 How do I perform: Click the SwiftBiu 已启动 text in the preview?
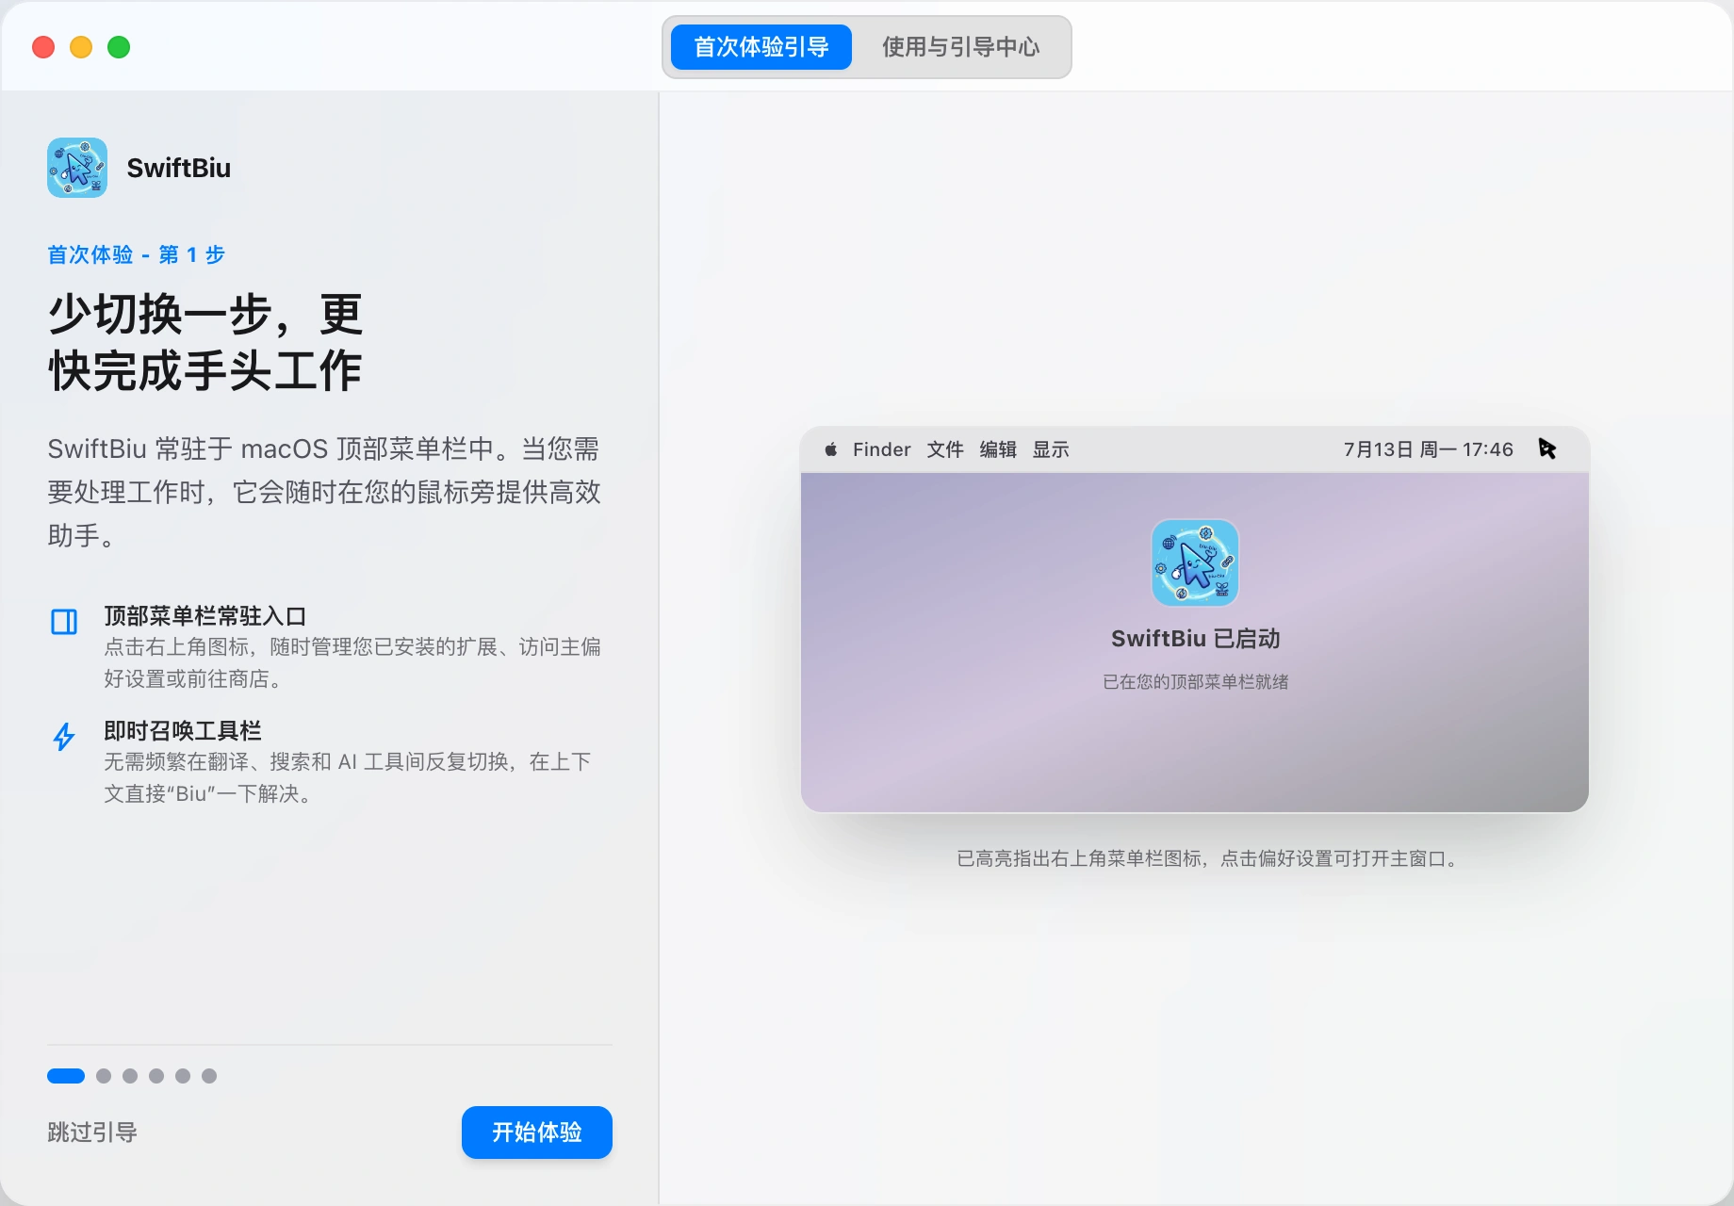click(1195, 639)
